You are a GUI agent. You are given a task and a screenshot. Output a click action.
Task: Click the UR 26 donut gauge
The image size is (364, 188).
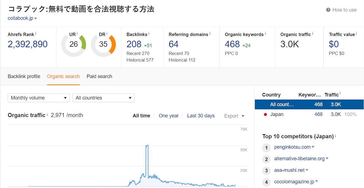[x=74, y=45]
